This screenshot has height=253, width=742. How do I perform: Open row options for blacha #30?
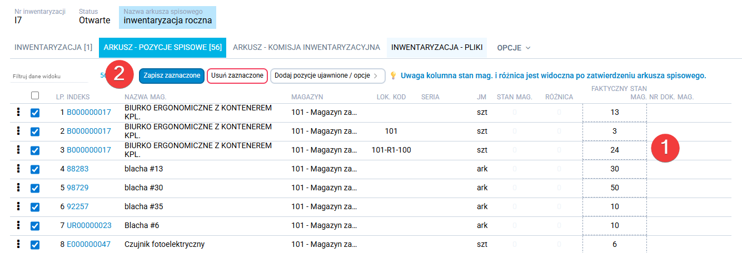pos(18,188)
